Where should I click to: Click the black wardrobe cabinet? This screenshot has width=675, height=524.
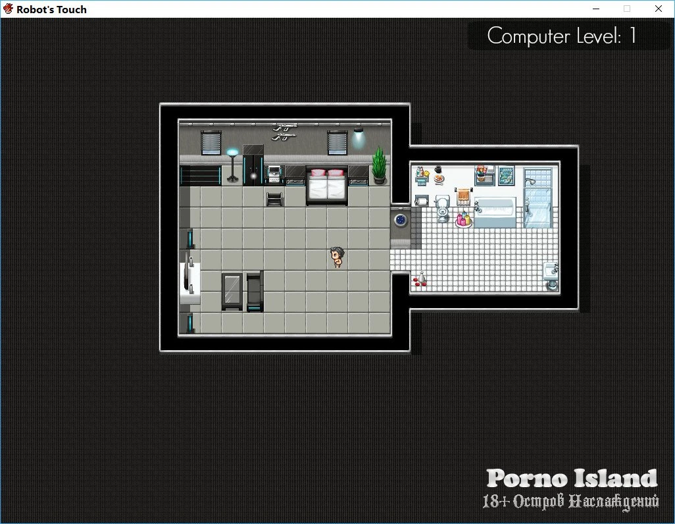[x=253, y=164]
